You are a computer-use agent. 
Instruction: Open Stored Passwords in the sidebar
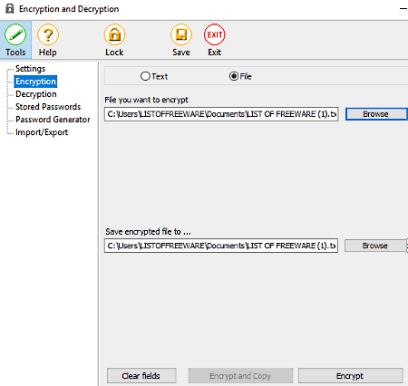(x=48, y=107)
